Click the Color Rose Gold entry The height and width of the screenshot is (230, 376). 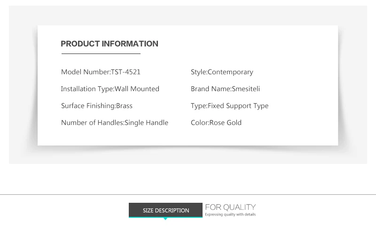tap(216, 123)
